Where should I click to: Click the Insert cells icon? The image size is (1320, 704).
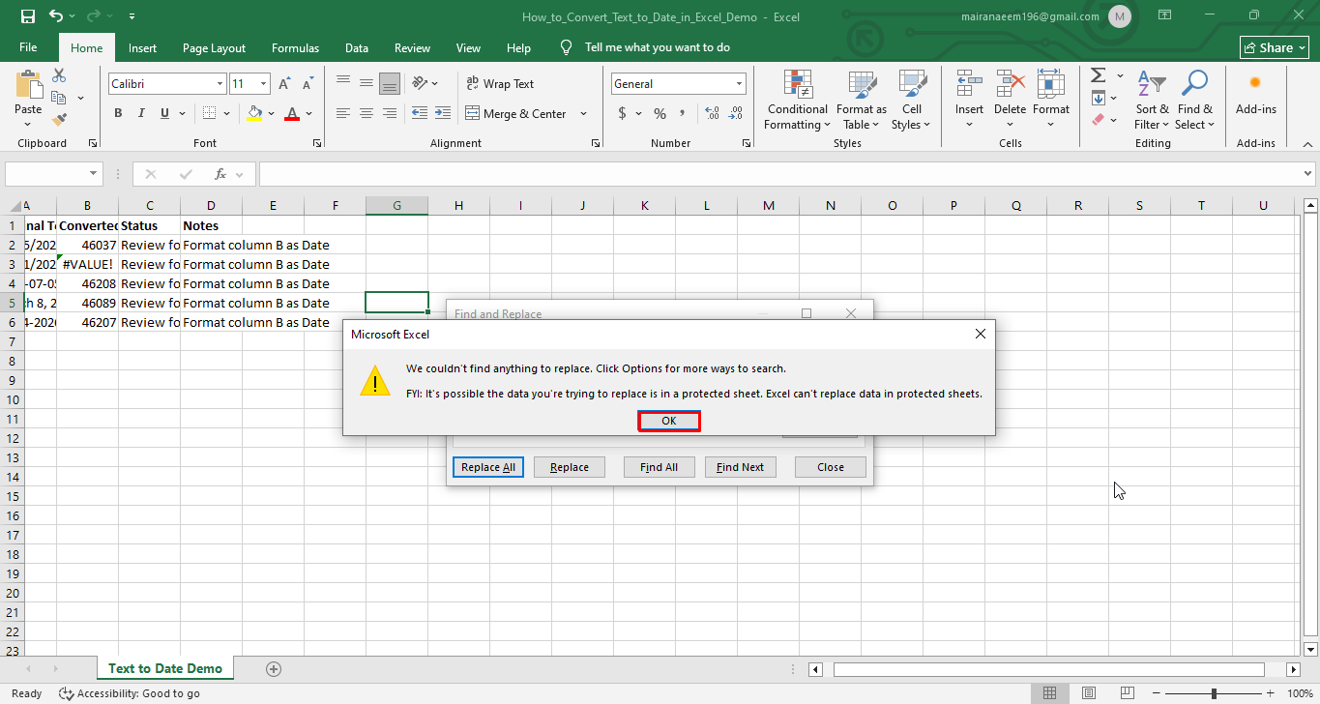point(969,84)
